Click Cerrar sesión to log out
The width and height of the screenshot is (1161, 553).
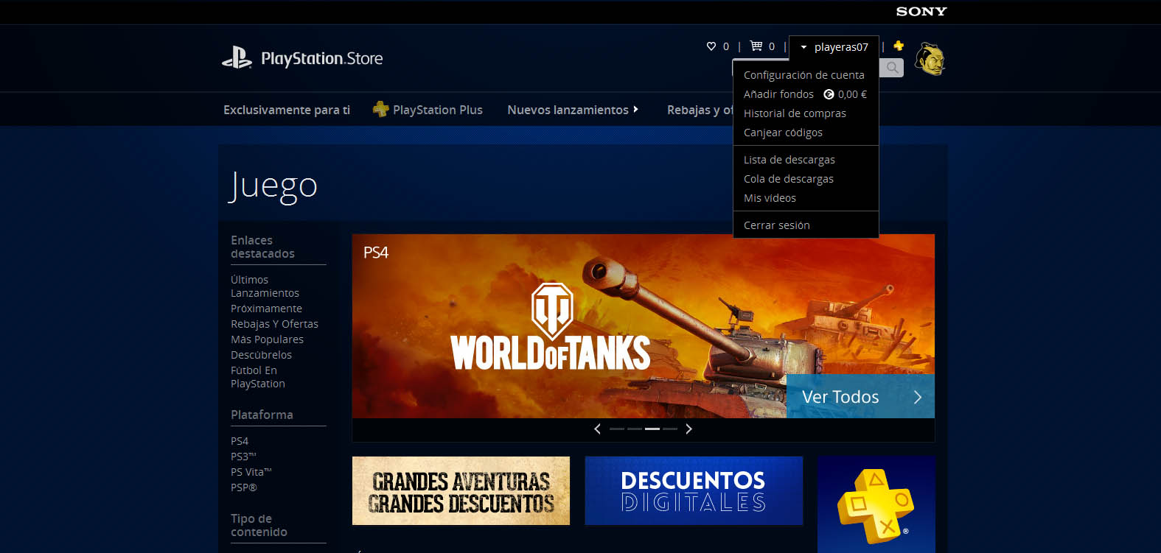(x=777, y=225)
